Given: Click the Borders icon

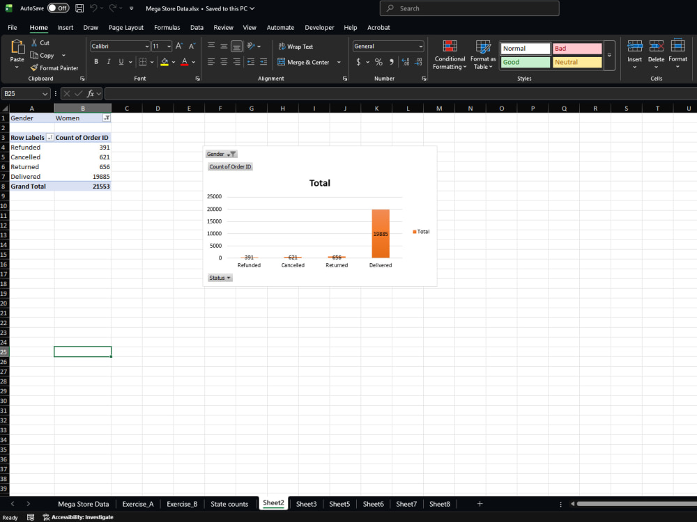Looking at the screenshot, I should (x=142, y=62).
